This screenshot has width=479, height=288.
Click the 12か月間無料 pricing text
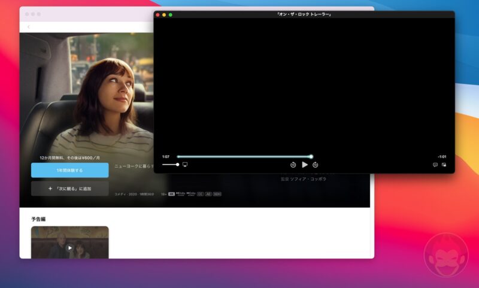coord(69,158)
